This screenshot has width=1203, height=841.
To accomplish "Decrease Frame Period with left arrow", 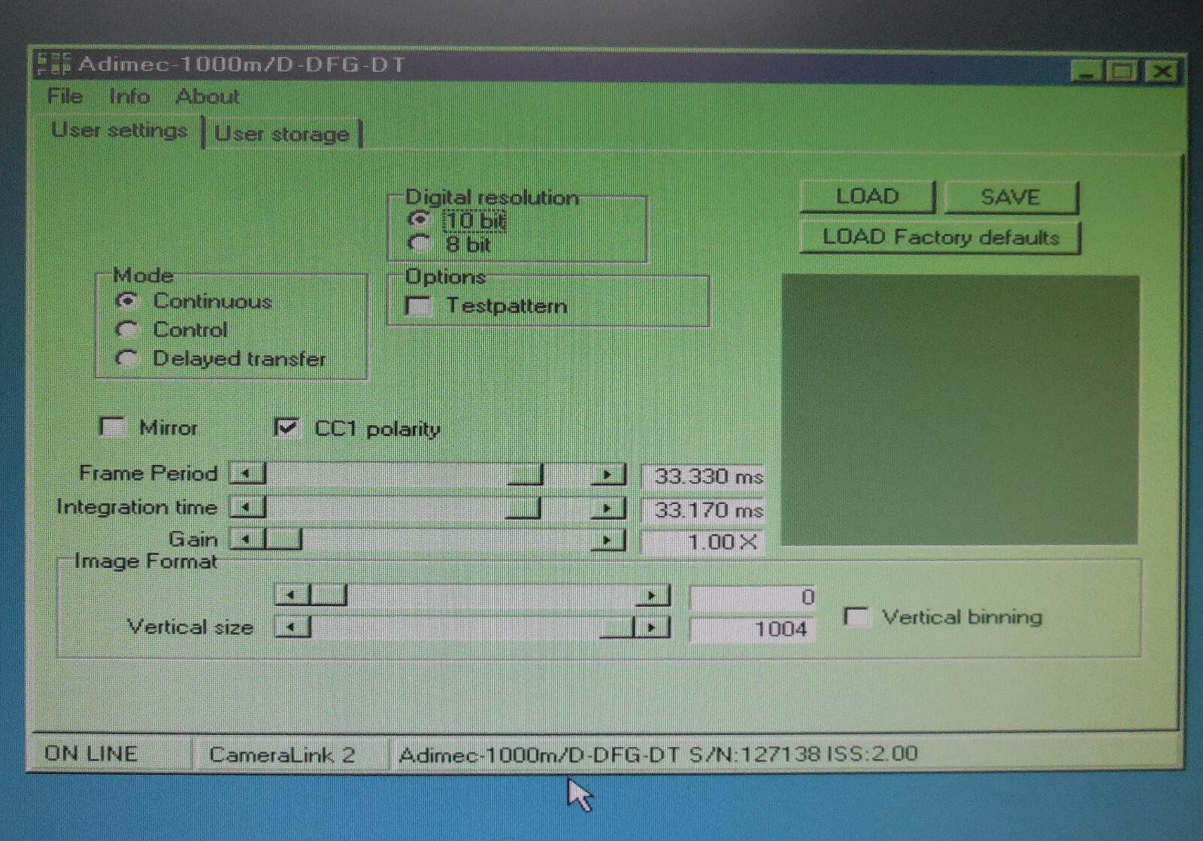I will coord(247,474).
